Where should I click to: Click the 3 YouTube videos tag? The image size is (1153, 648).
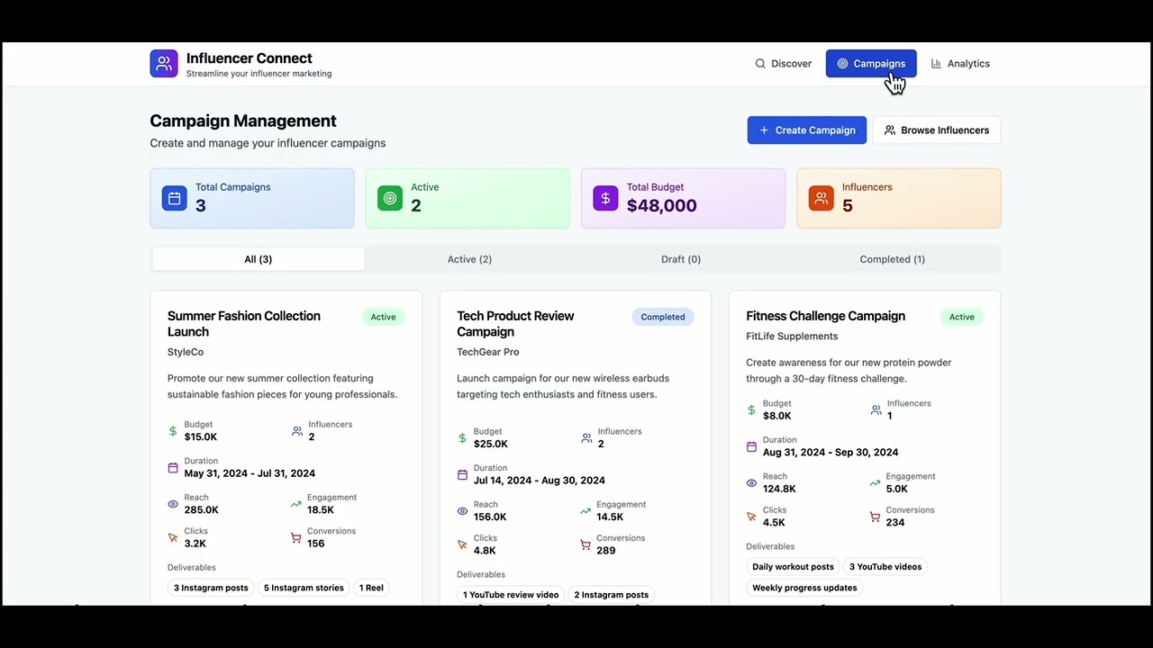(x=885, y=567)
